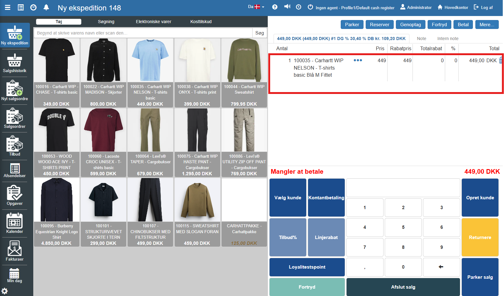Open Kalender in sidebar
This screenshot has height=296, width=504.
(x=15, y=223)
